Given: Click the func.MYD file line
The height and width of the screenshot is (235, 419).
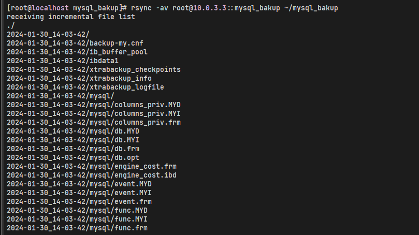Looking at the screenshot, I should 77,210.
